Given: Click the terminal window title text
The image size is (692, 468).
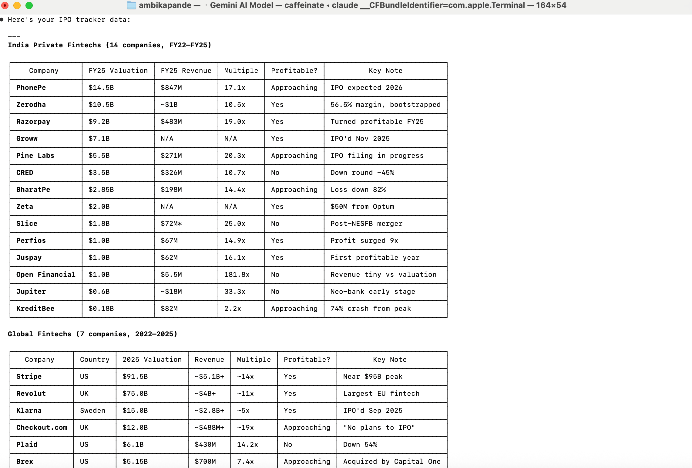Looking at the screenshot, I should pyautogui.click(x=352, y=5).
